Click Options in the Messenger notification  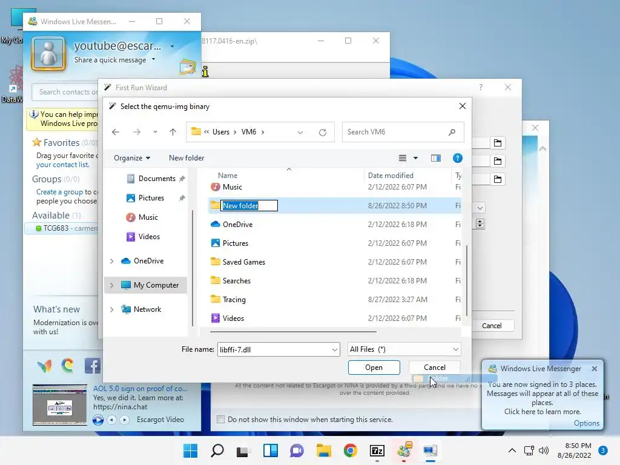586,423
